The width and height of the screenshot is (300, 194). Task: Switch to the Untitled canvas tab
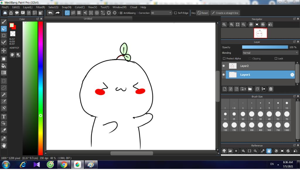[88, 18]
